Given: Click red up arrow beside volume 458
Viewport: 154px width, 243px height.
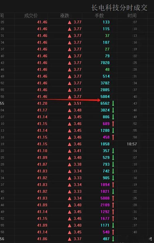Looking at the screenshot, I should [x=113, y=137].
